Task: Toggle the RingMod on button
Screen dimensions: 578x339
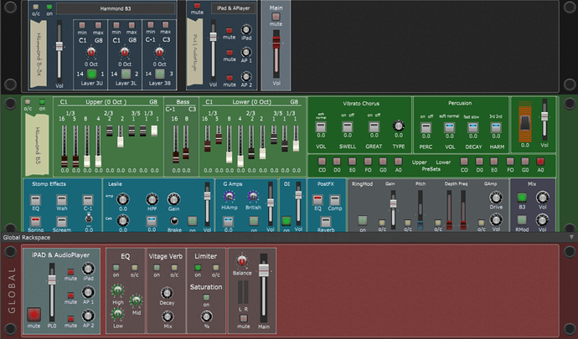Action: 363,220
